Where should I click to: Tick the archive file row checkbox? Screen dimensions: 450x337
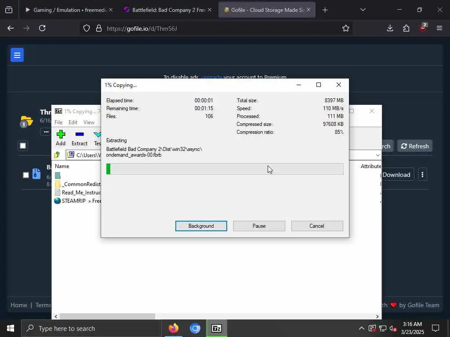click(26, 175)
